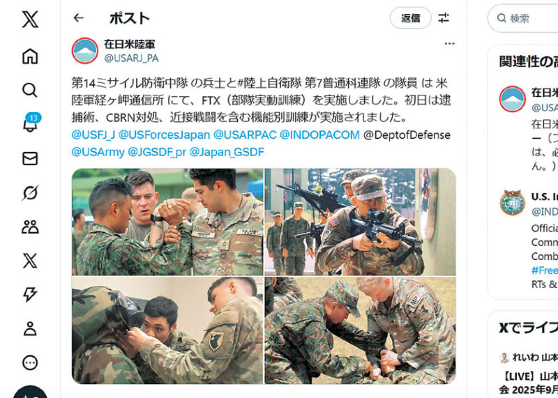Screen dimensions: 558x398
Task: Open the @USForcesJapan mention link
Action: coord(164,135)
